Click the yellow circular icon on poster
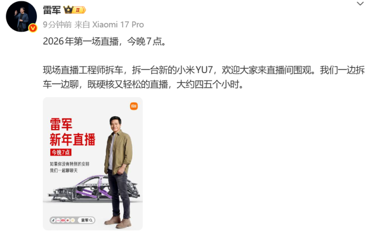Screen dimensions: 370x231 click(x=72, y=220)
